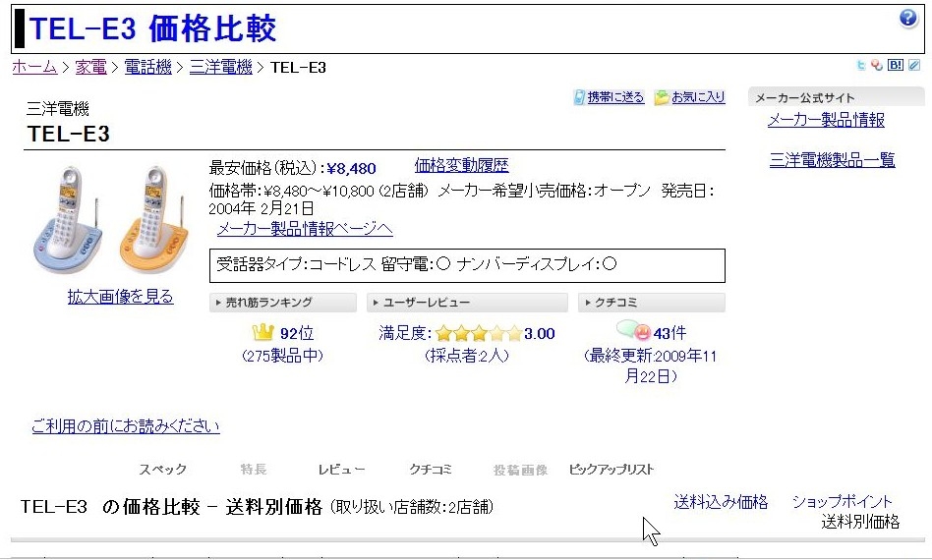The width and height of the screenshot is (932, 560).
Task: Click the phone icon beside 携帯に送る
Action: 579,97
